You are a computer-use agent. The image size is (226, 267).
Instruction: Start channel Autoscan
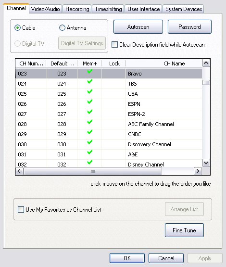click(x=138, y=27)
